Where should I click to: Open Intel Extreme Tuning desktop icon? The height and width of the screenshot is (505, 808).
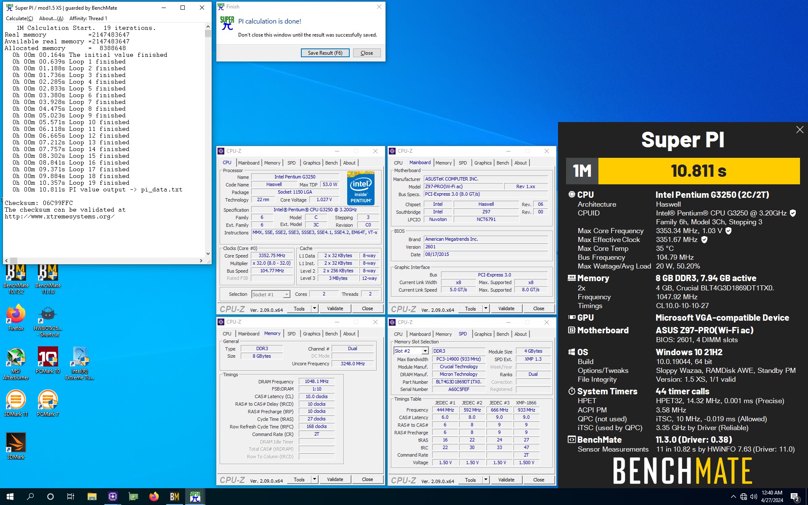pyautogui.click(x=80, y=364)
